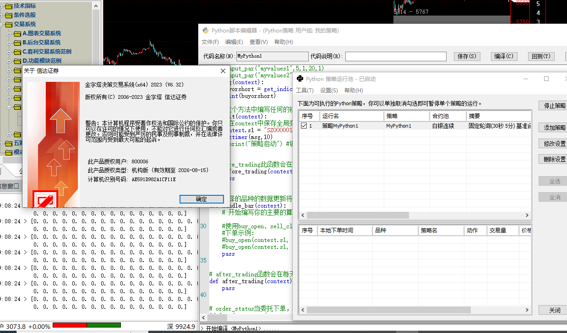This screenshot has width=567, height=333.
Task: Click Python logo in script editor title bar
Action: 206,31
